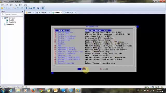Close the CentOS (3) tab
166x93 pixels.
click(x=75, y=13)
